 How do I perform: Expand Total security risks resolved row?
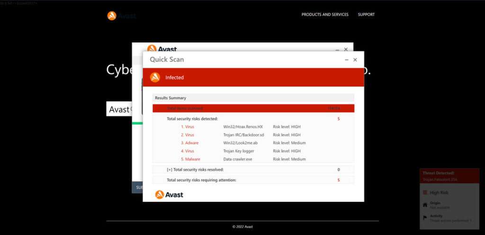coord(253,170)
